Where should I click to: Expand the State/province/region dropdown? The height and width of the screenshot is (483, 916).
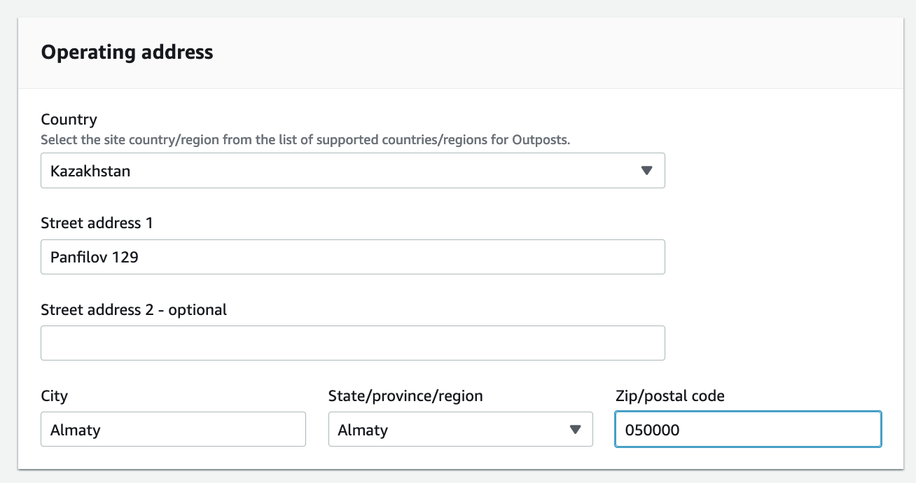pyautogui.click(x=460, y=430)
